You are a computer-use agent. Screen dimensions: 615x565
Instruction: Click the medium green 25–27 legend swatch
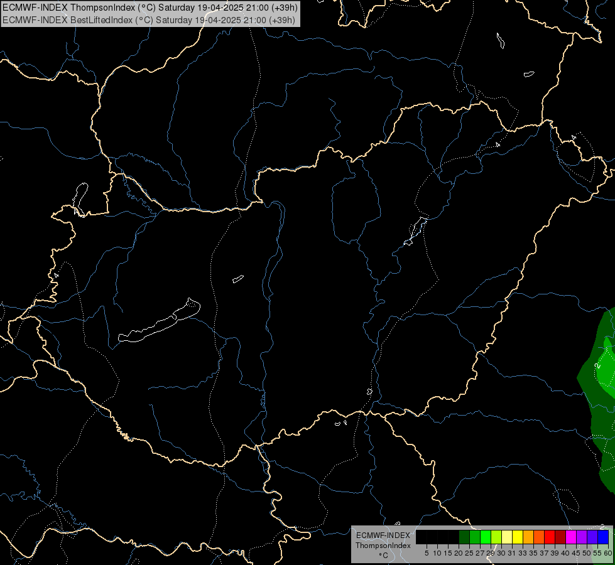tap(475, 537)
